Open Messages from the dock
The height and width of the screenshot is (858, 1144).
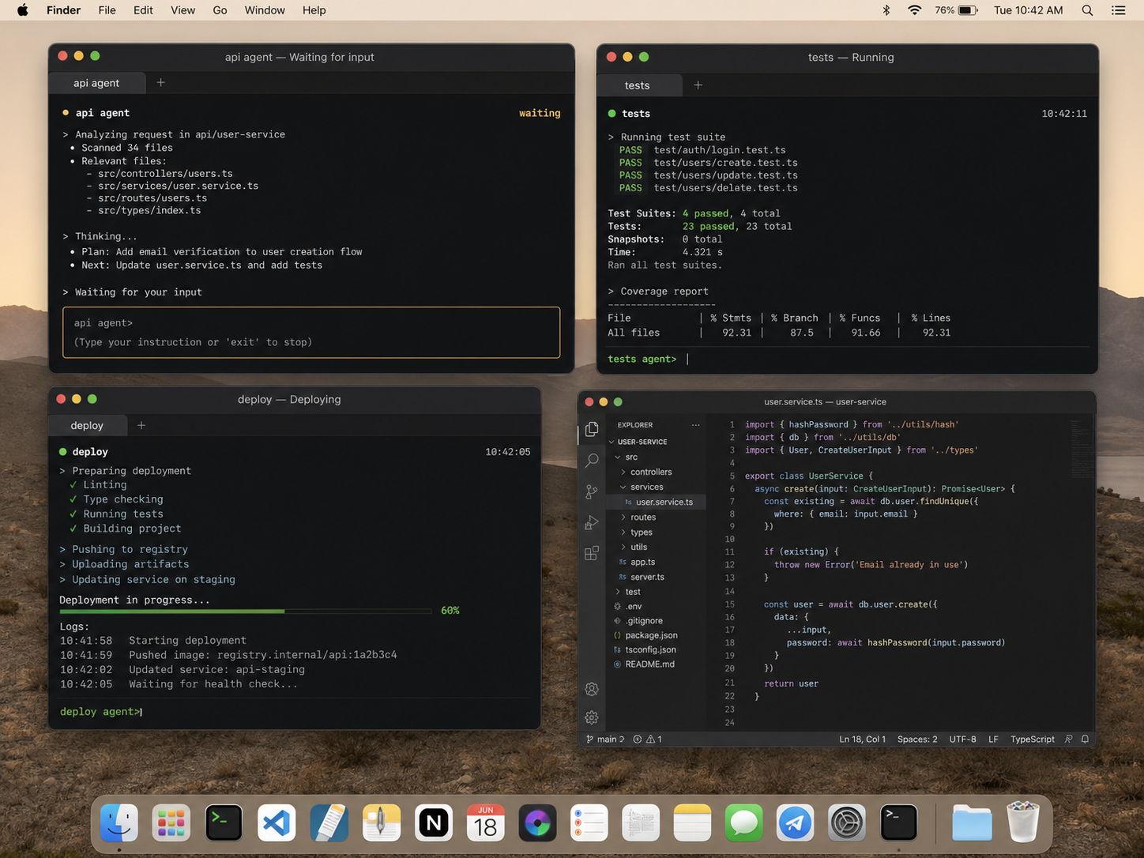[x=743, y=823]
